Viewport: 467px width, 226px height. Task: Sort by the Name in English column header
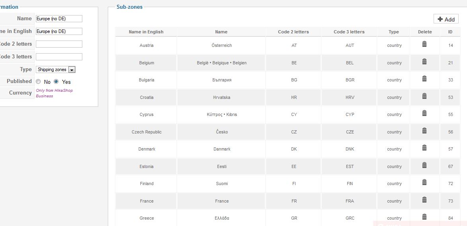click(146, 32)
